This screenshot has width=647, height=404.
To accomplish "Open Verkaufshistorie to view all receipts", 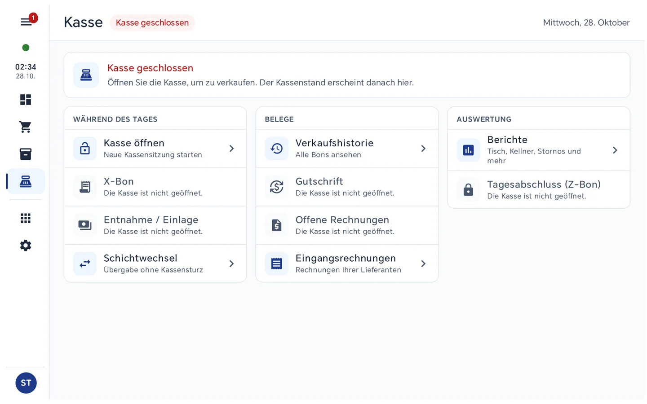I will coord(347,149).
